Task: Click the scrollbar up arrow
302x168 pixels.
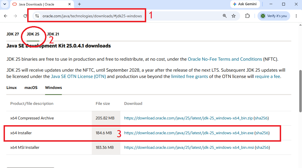Action: (x=300, y=25)
